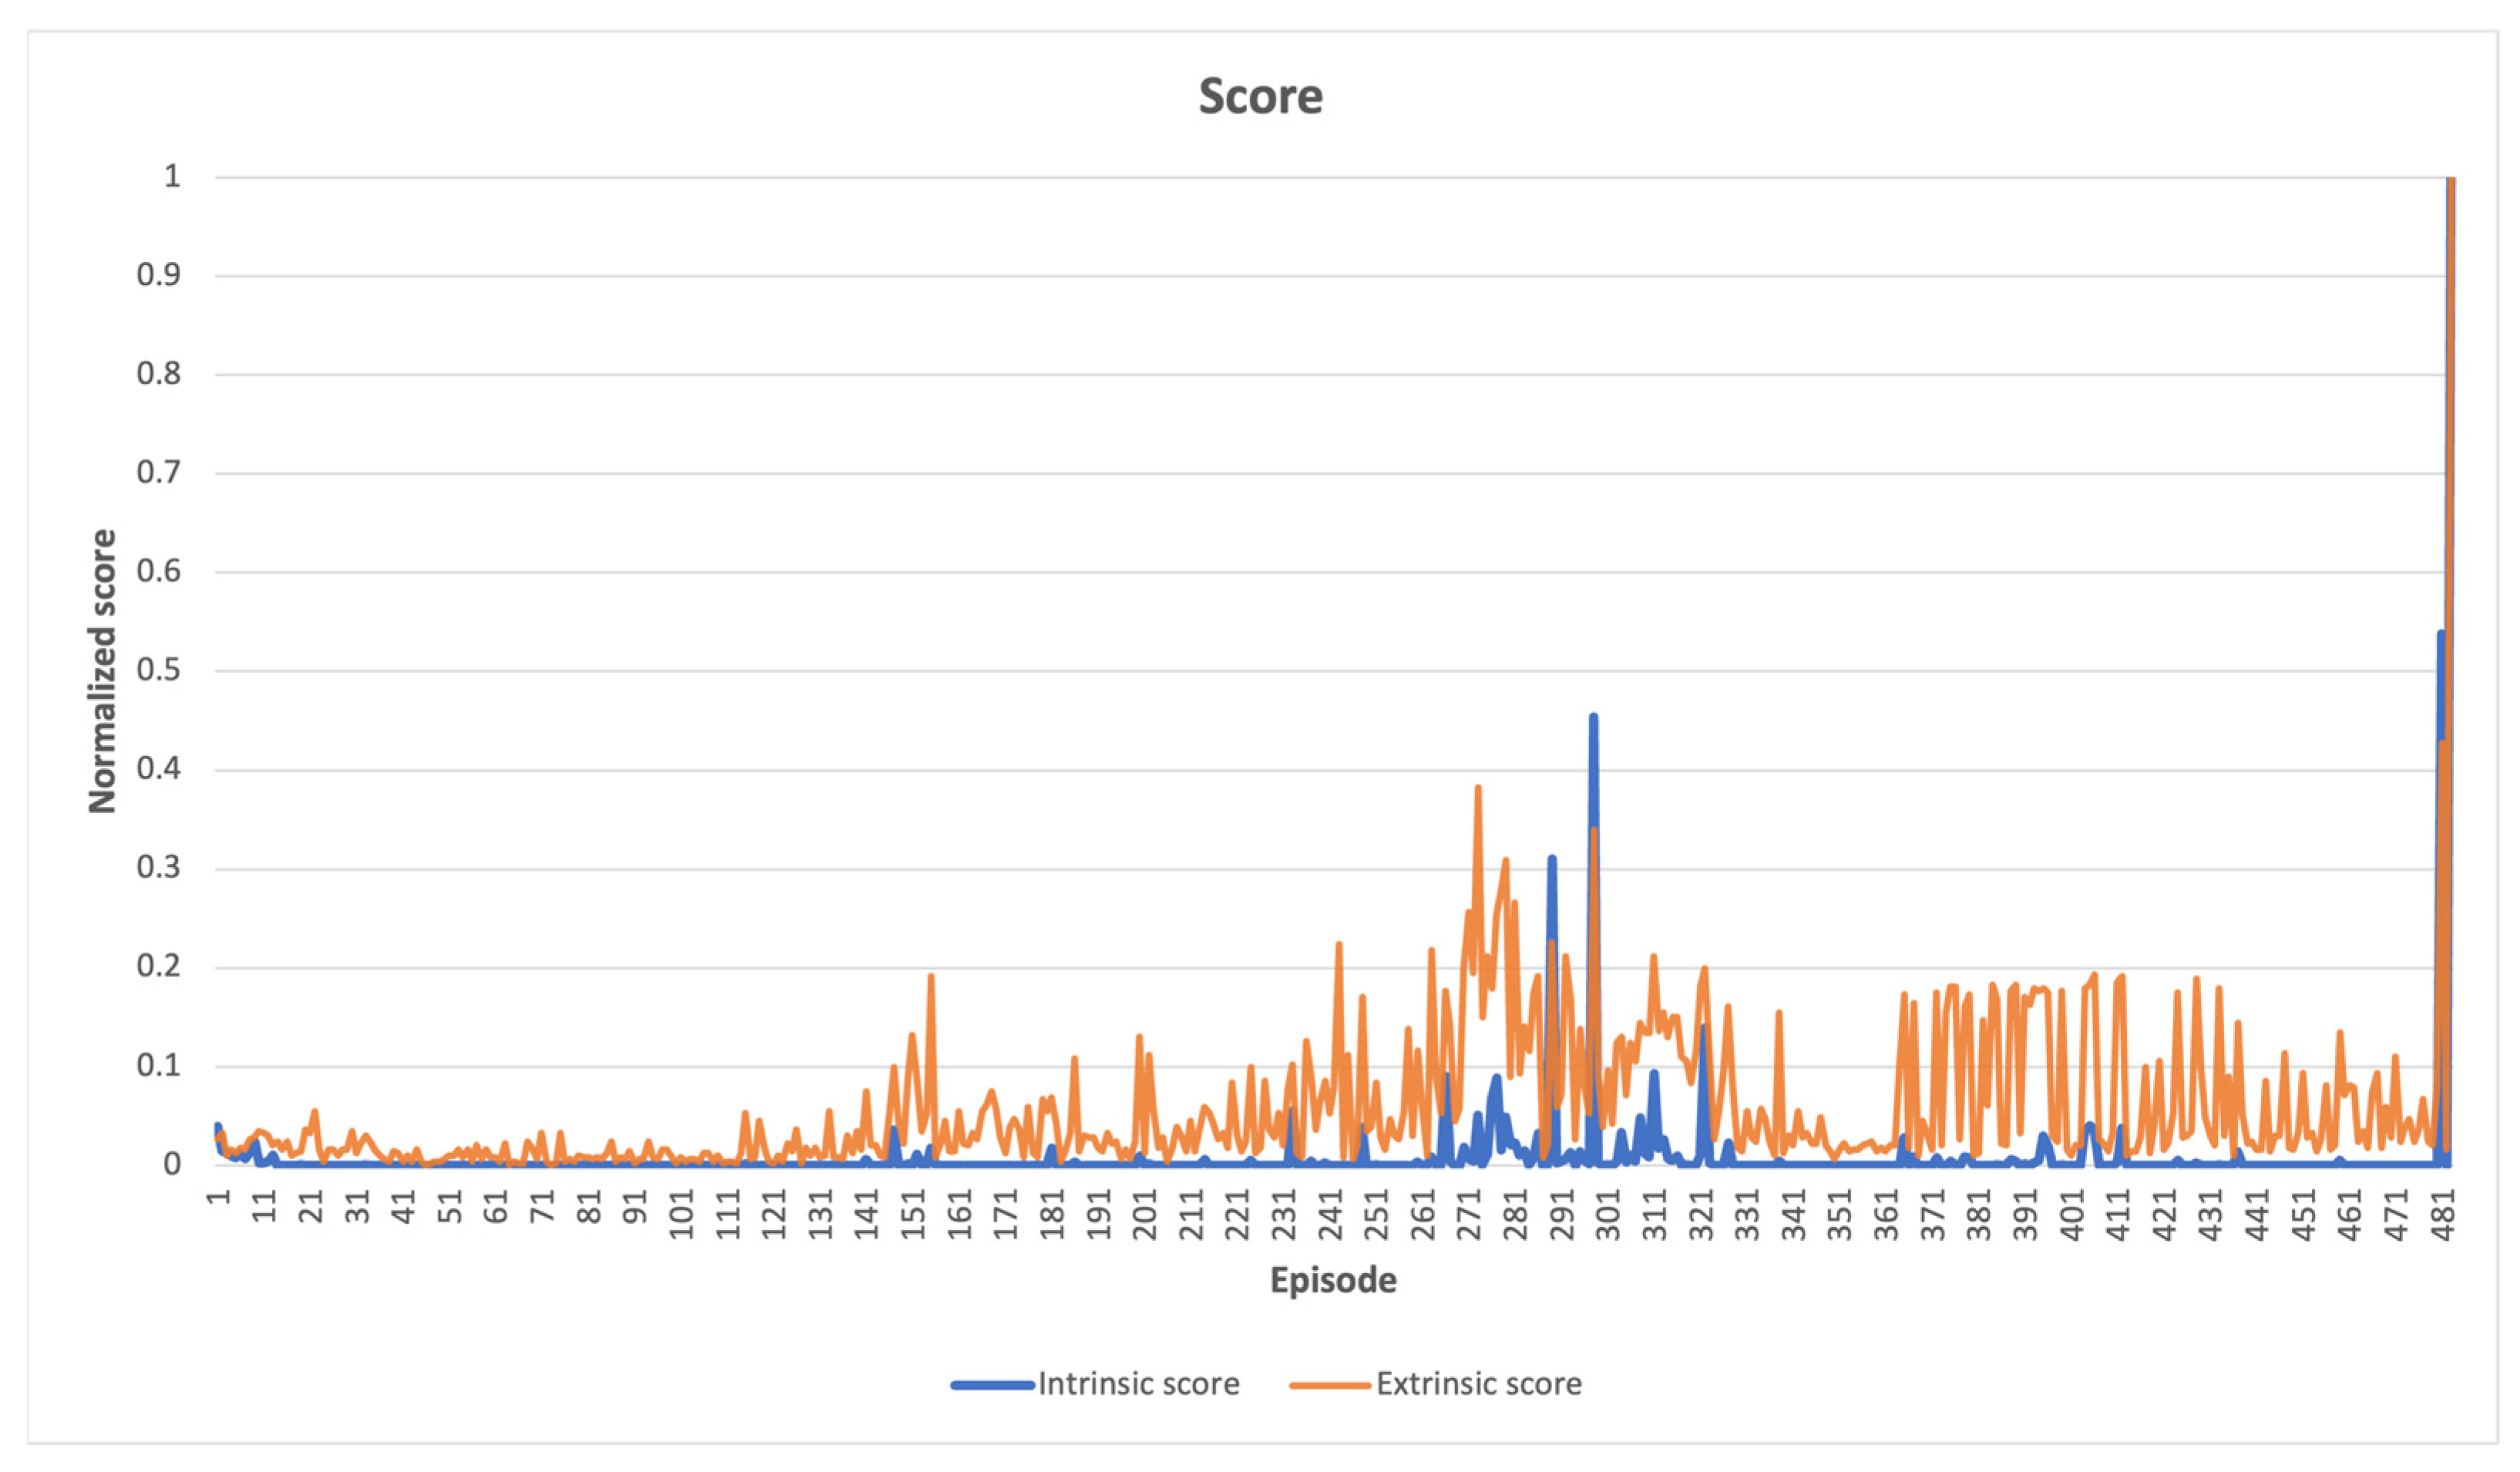Click the Score chart title
The height and width of the screenshot is (1472, 2520).
click(1260, 97)
